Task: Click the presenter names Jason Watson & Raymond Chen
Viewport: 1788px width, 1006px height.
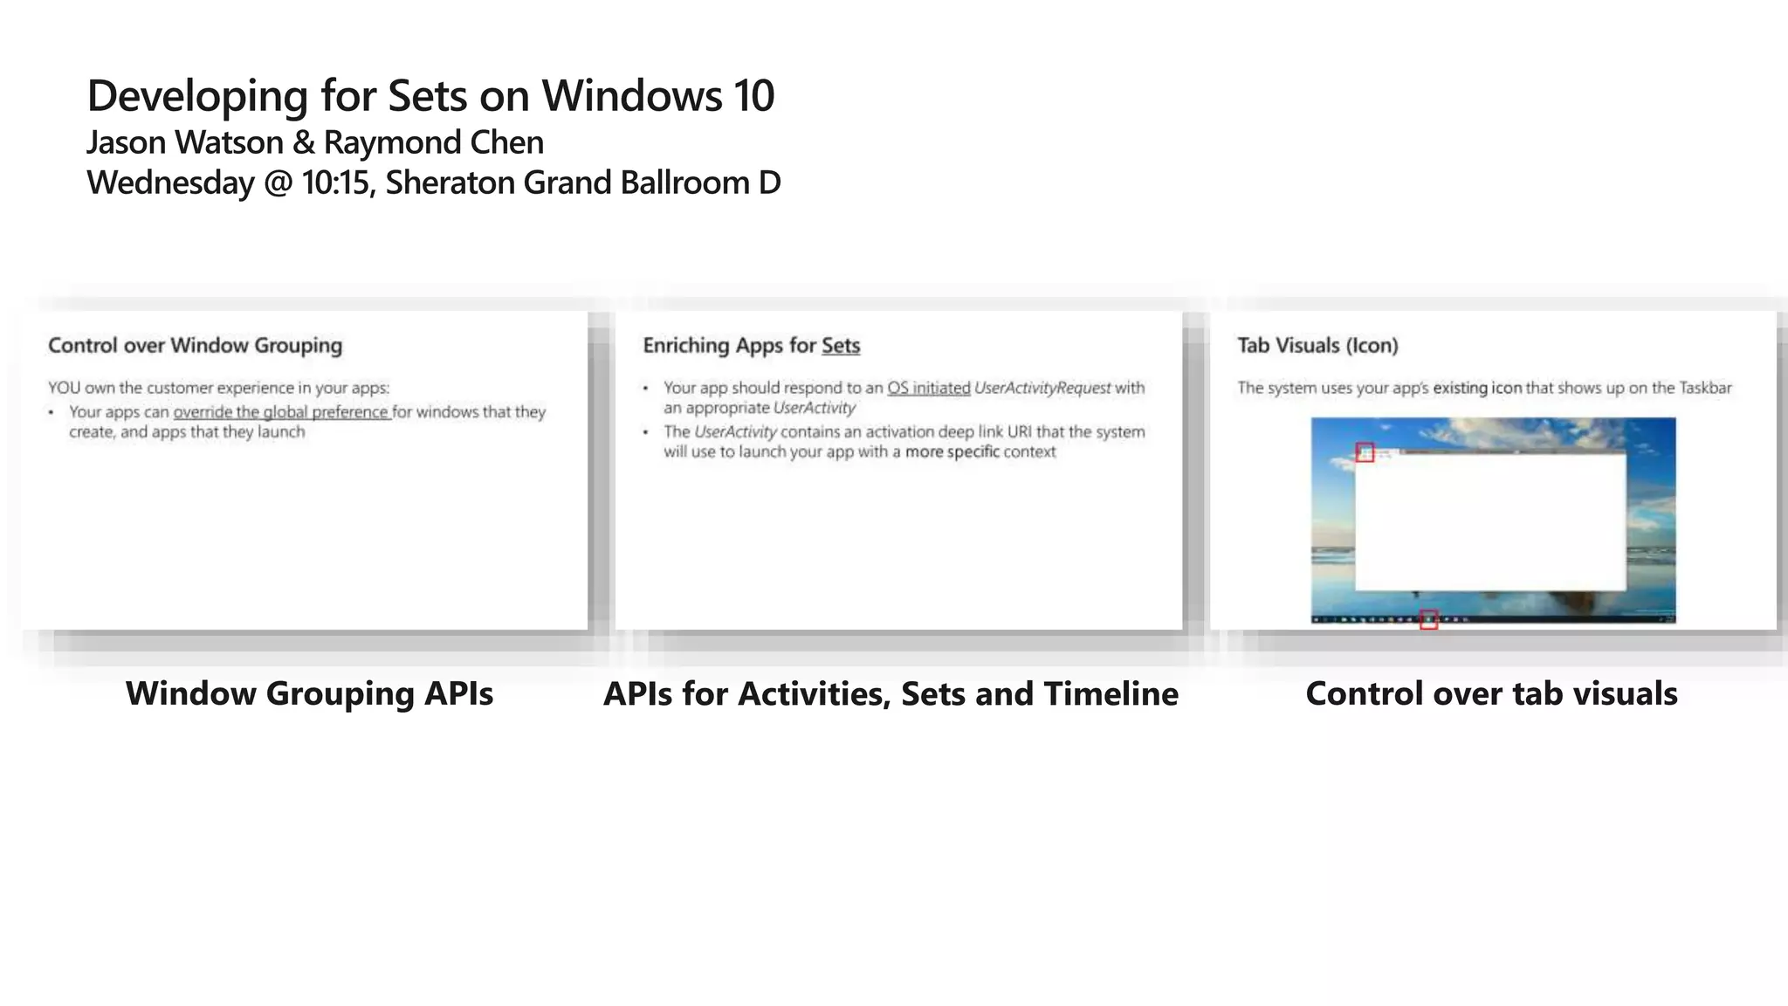Action: coord(315,142)
